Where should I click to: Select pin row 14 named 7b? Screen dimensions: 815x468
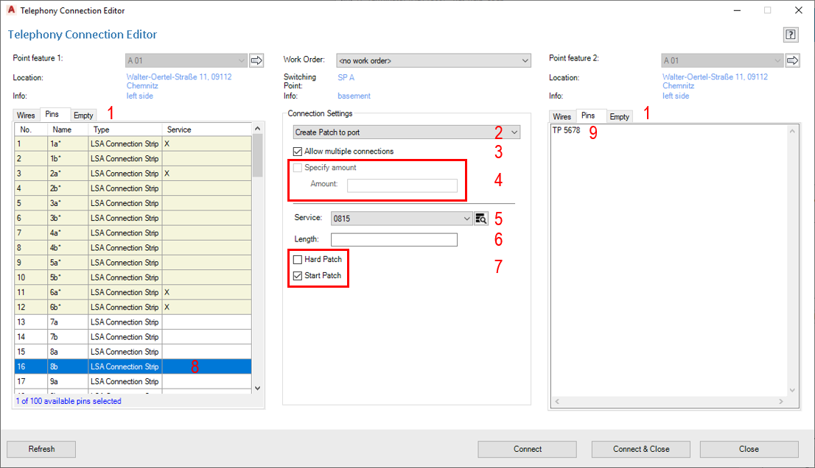(133, 337)
